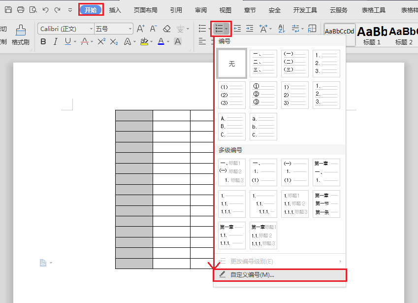
Task: Expand 更改编号级别(E) submenu
Action: coord(280,262)
